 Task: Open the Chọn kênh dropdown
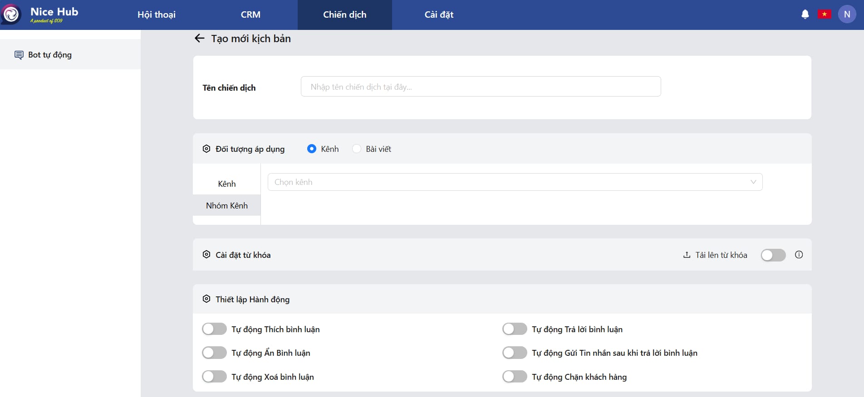pos(515,182)
